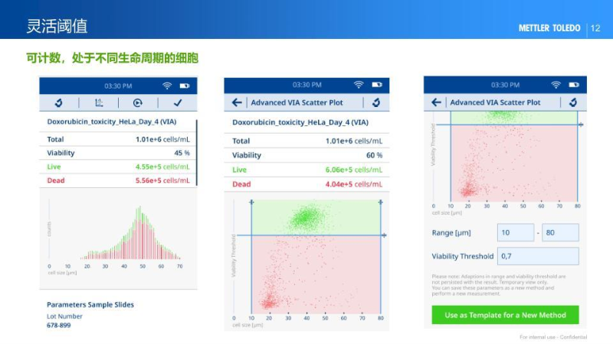Select the Live row showing 4.55e+5 cells/mL
This screenshot has height=344, width=613.
pyautogui.click(x=118, y=167)
